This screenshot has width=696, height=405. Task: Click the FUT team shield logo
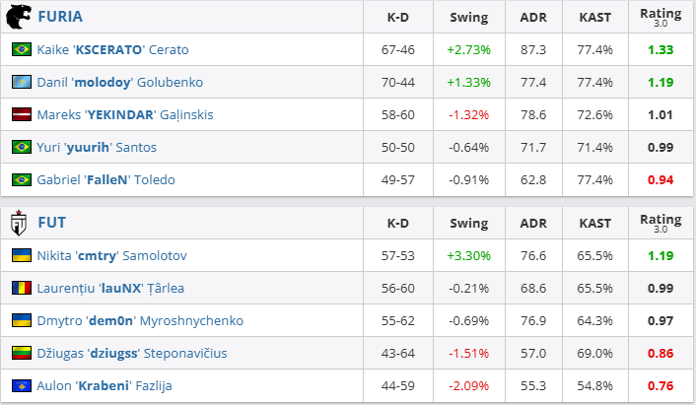pos(19,222)
